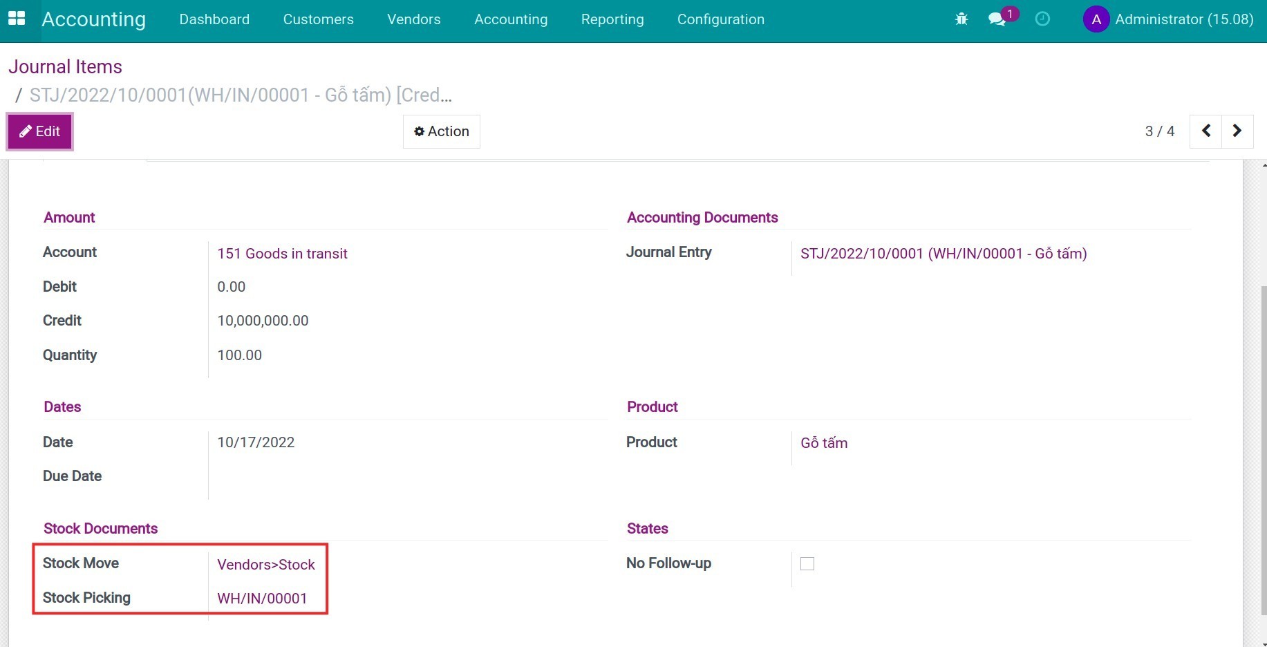Expand the Vendors menu
The image size is (1267, 647).
click(x=413, y=19)
